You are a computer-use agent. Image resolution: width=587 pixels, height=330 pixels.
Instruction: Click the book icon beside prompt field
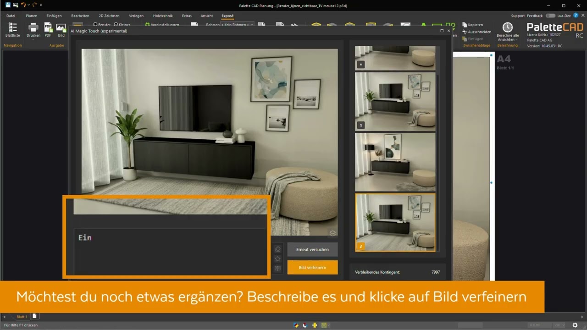pyautogui.click(x=277, y=269)
